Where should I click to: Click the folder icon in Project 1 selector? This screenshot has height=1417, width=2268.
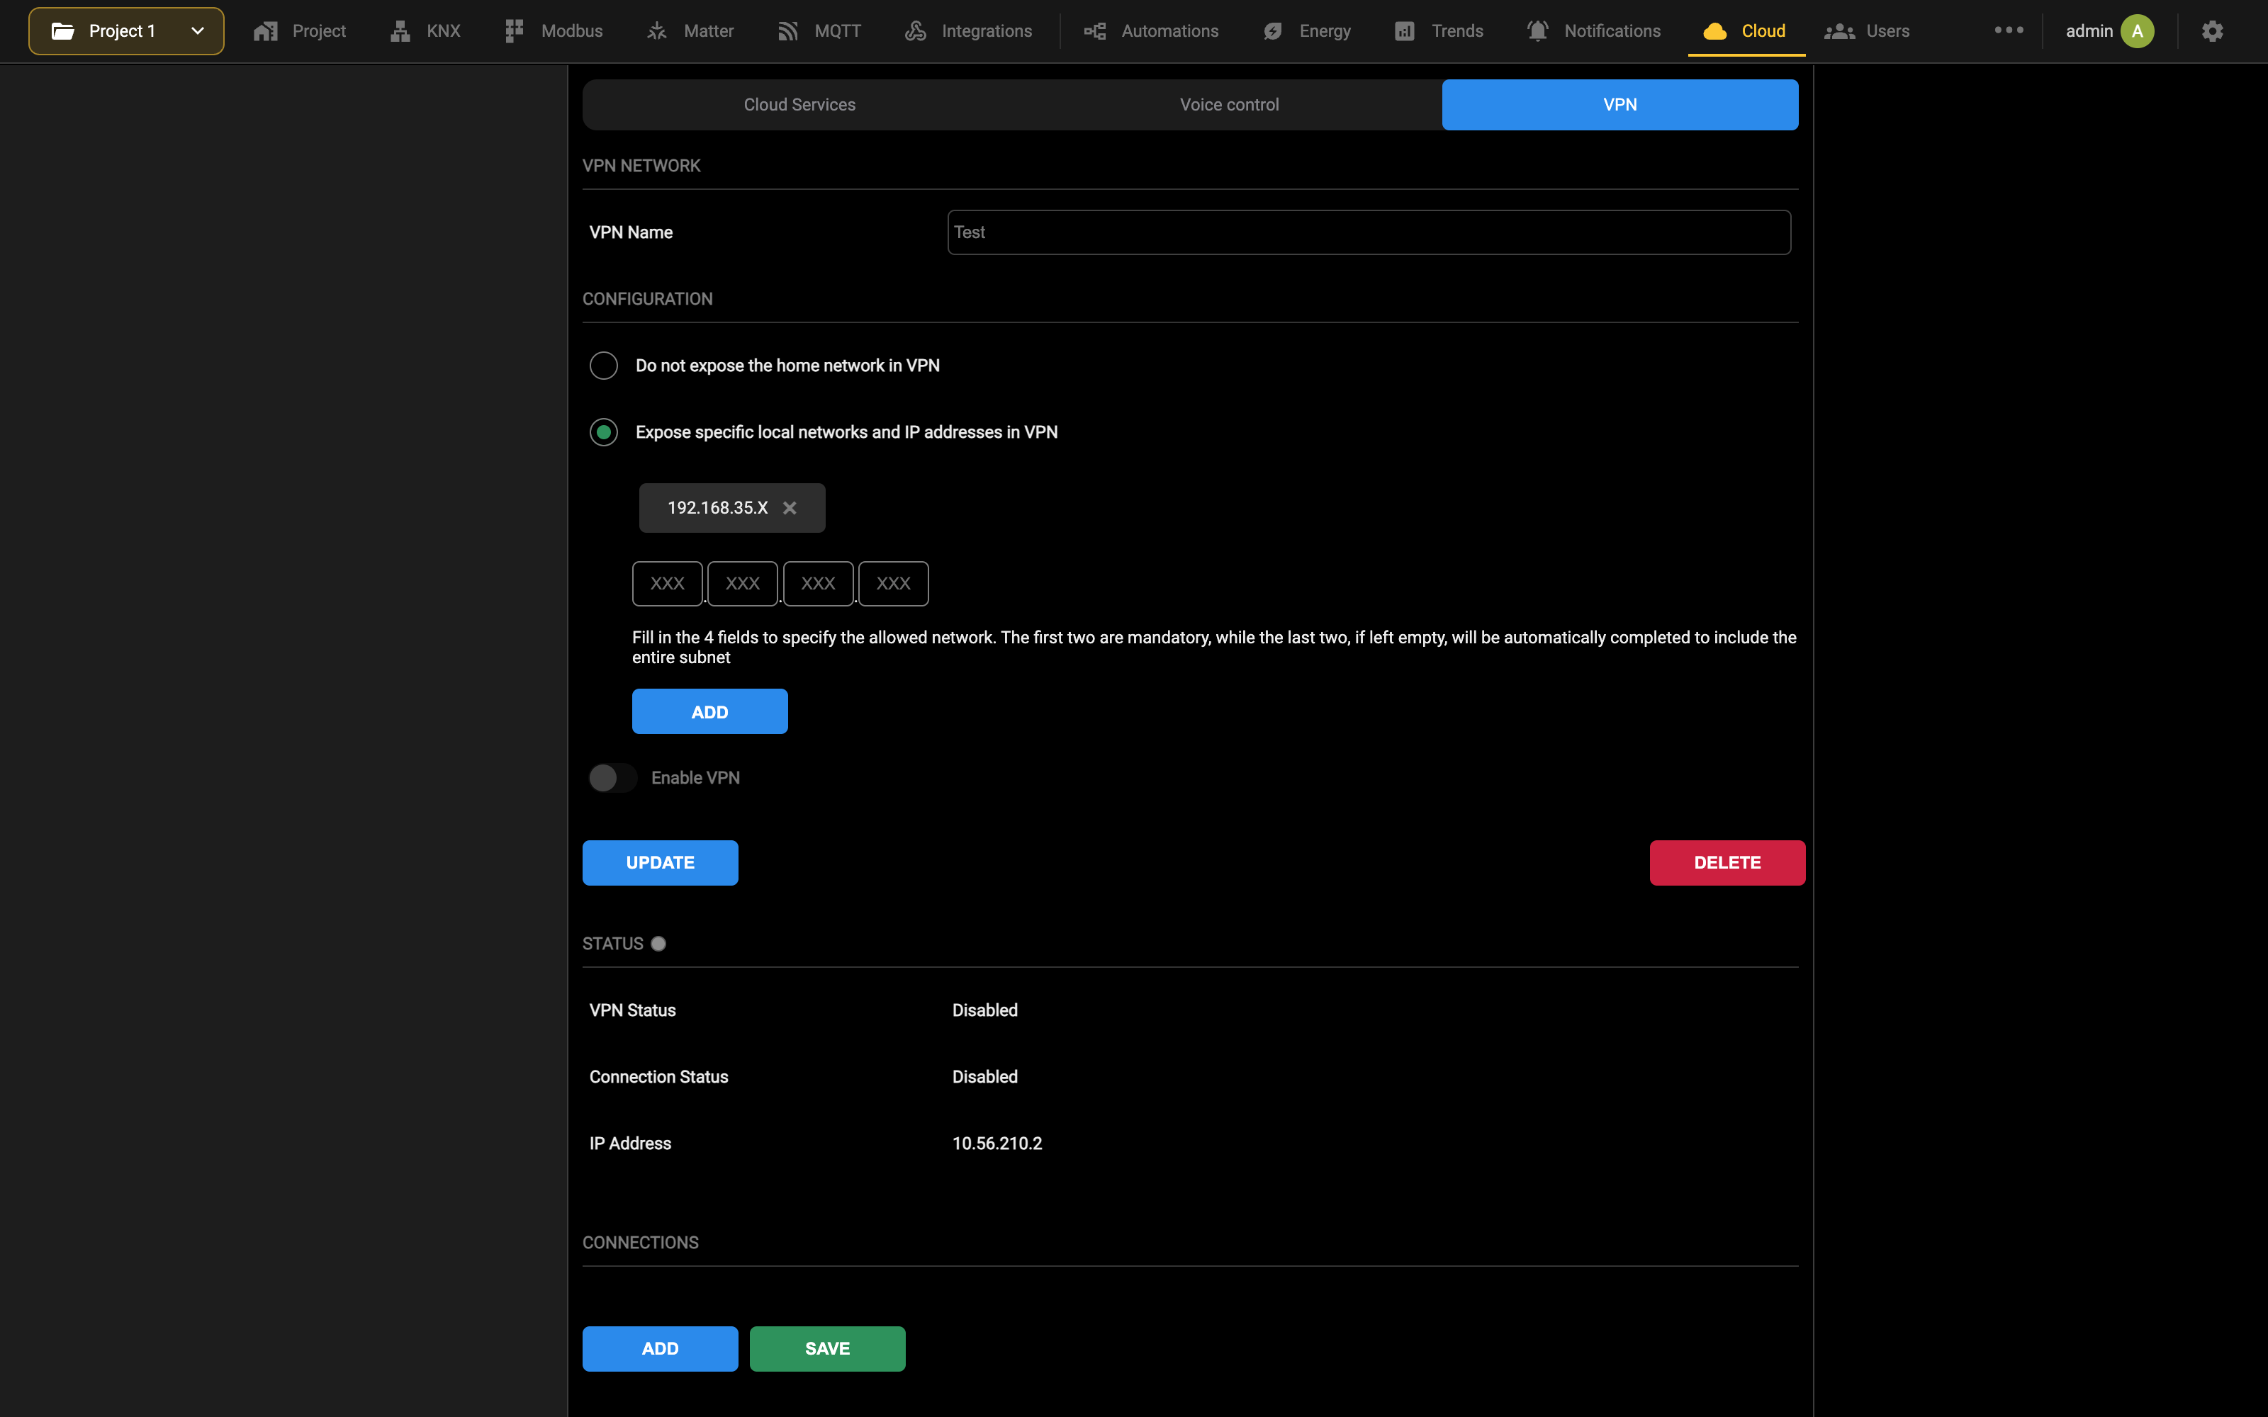63,31
